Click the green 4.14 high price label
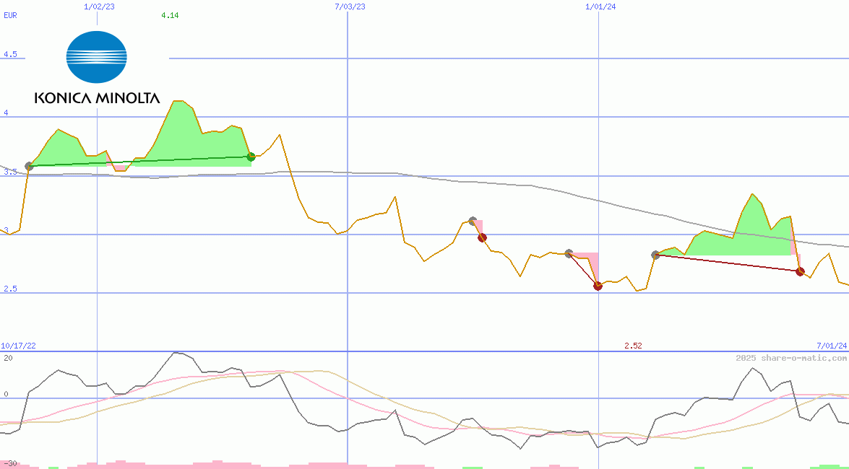 [x=170, y=15]
